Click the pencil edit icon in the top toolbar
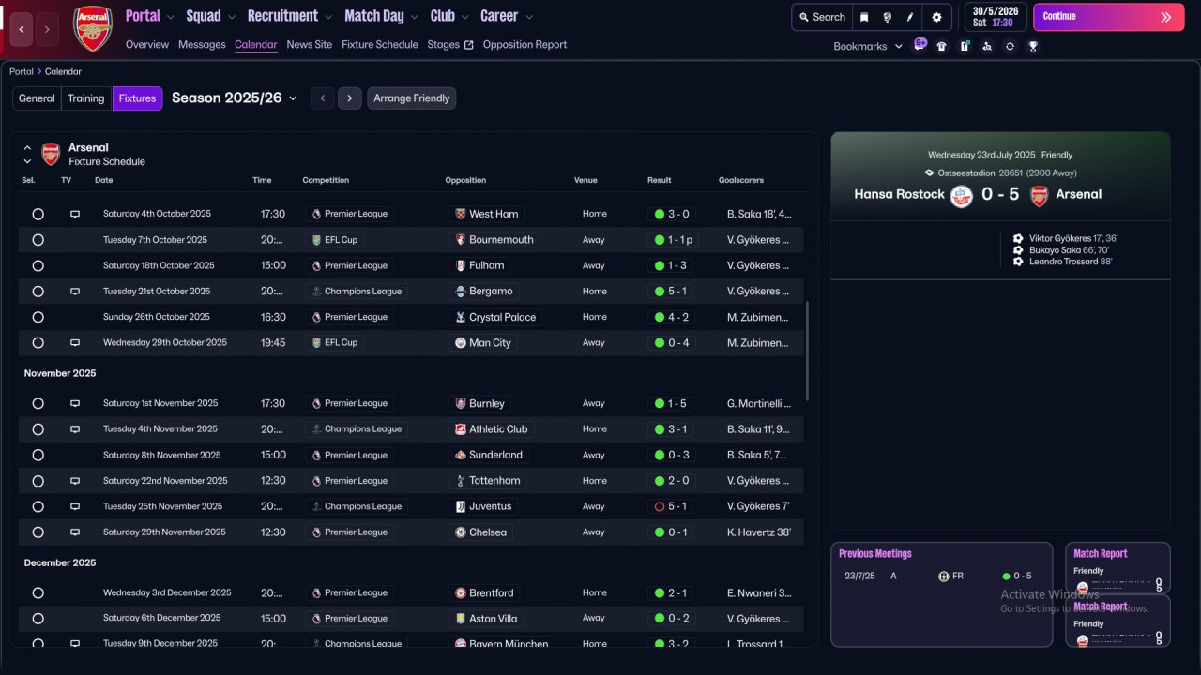Image resolution: width=1201 pixels, height=675 pixels. pyautogui.click(x=910, y=17)
